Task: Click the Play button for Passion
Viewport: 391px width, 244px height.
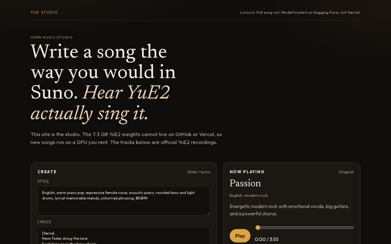Action: (x=240, y=236)
